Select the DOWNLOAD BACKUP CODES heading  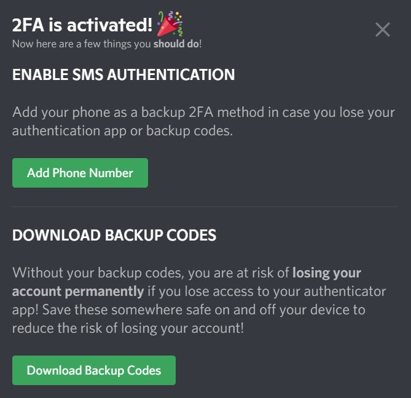click(114, 235)
